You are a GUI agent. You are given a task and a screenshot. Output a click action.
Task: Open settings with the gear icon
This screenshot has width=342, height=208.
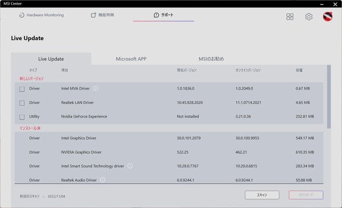pos(308,17)
